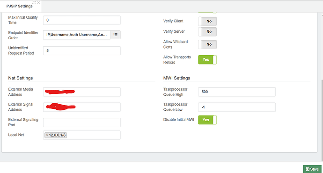Screen dimensions: 323x173
Task: Toggle Verify Server switch
Action: [x=207, y=32]
